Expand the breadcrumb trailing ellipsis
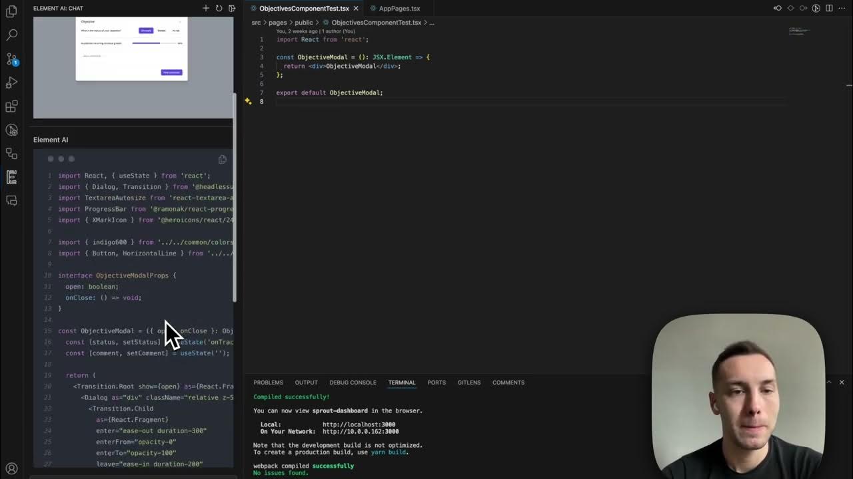Viewport: 853px width, 479px height. (x=432, y=23)
